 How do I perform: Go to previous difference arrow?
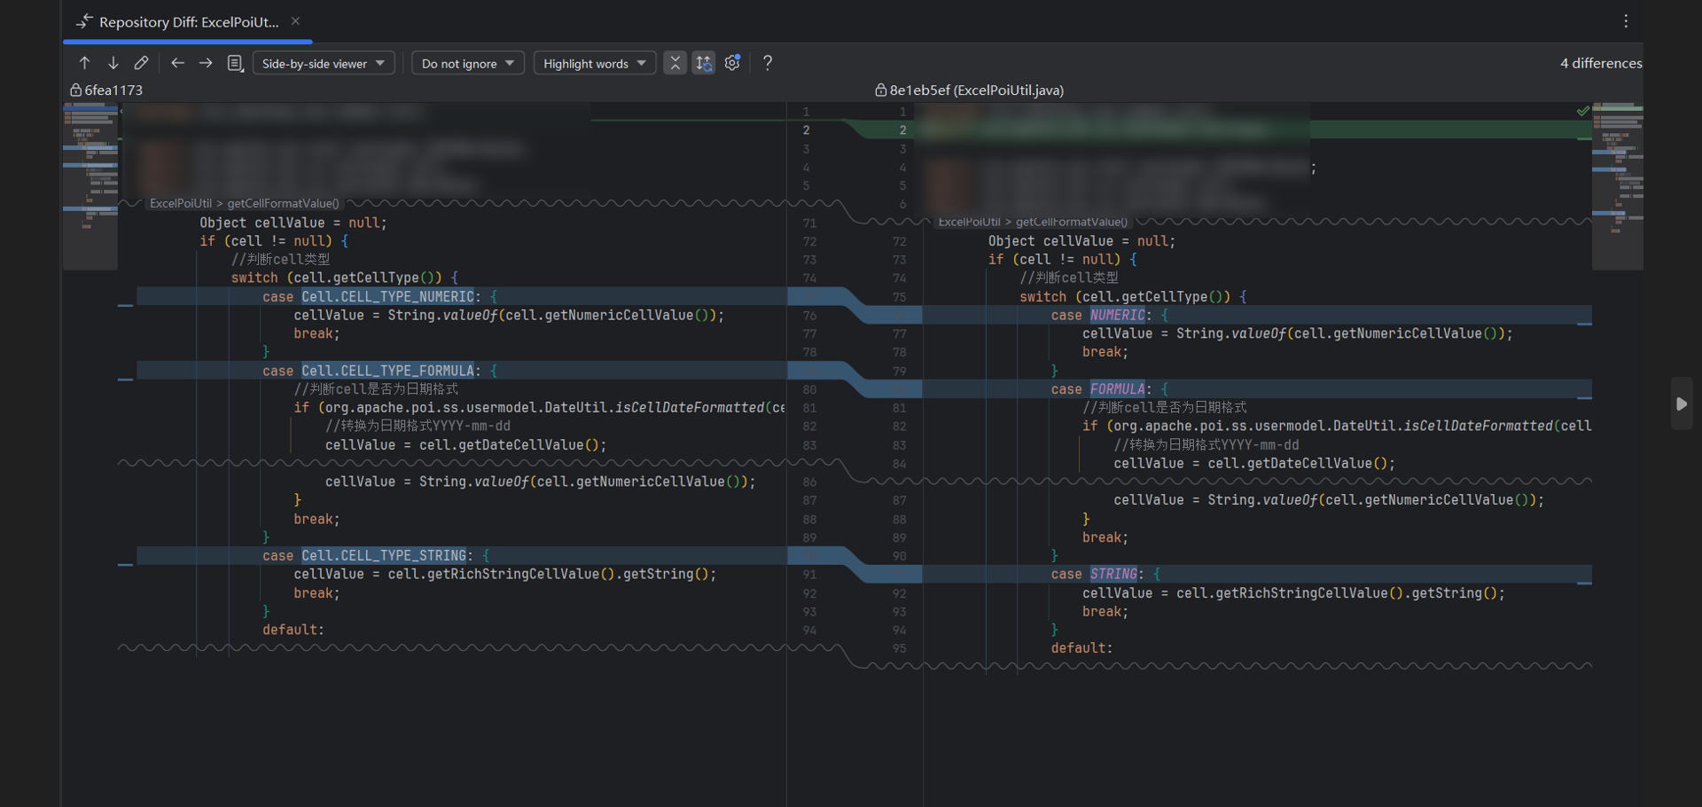point(85,63)
